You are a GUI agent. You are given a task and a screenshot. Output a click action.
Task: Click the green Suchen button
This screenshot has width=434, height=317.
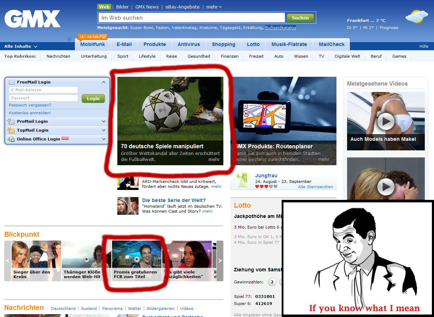300,18
